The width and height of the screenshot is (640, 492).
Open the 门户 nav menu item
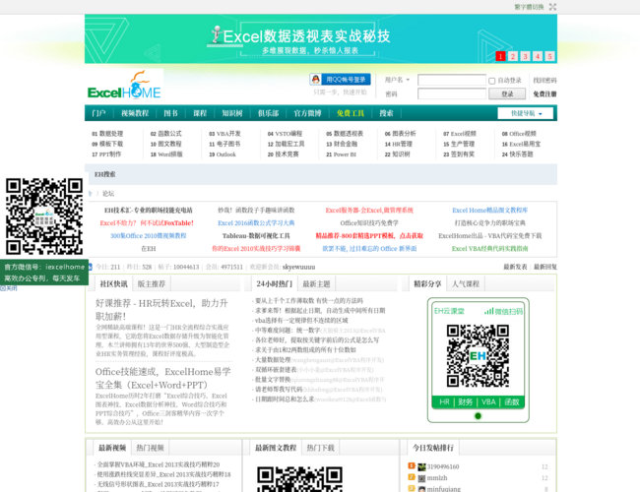(x=98, y=113)
